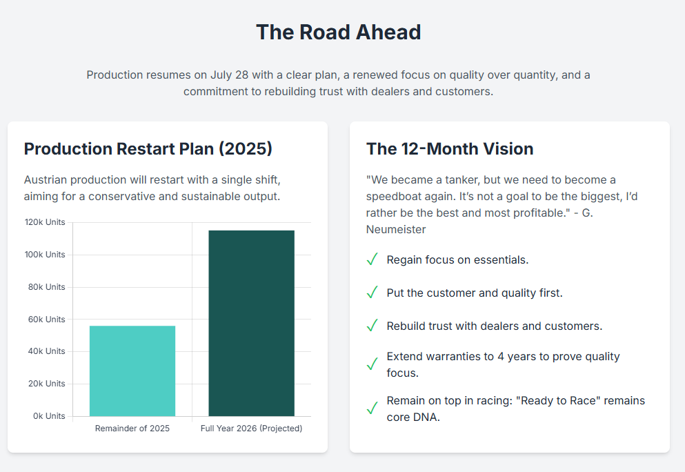Select the "Production Restart Plan (2025)" card title
Image resolution: width=685 pixels, height=472 pixels.
coord(148,149)
